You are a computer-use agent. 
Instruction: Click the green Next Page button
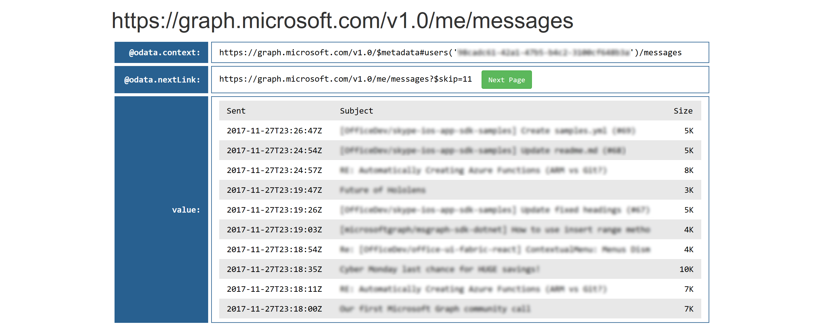(506, 80)
